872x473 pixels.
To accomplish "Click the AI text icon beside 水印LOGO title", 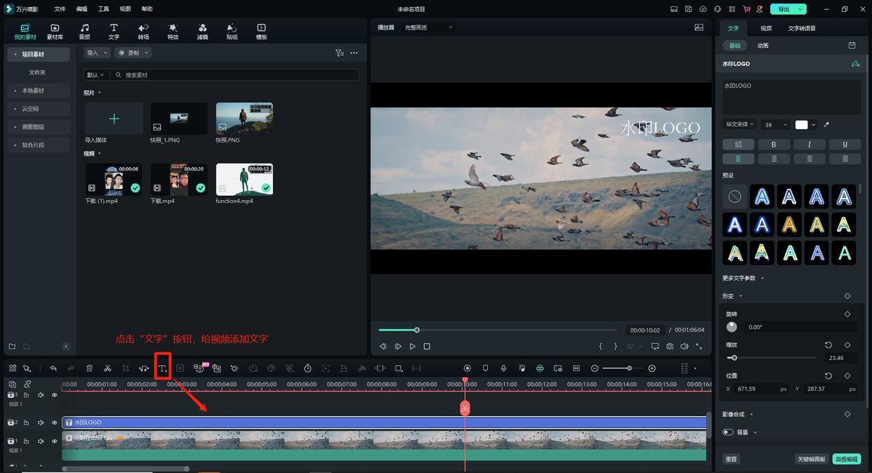I will click(x=855, y=64).
